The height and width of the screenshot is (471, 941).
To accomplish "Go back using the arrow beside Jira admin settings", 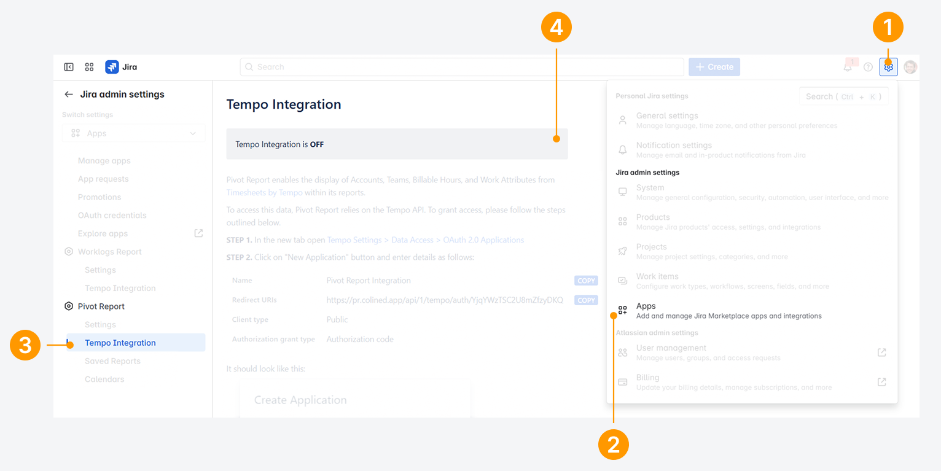I will click(69, 95).
